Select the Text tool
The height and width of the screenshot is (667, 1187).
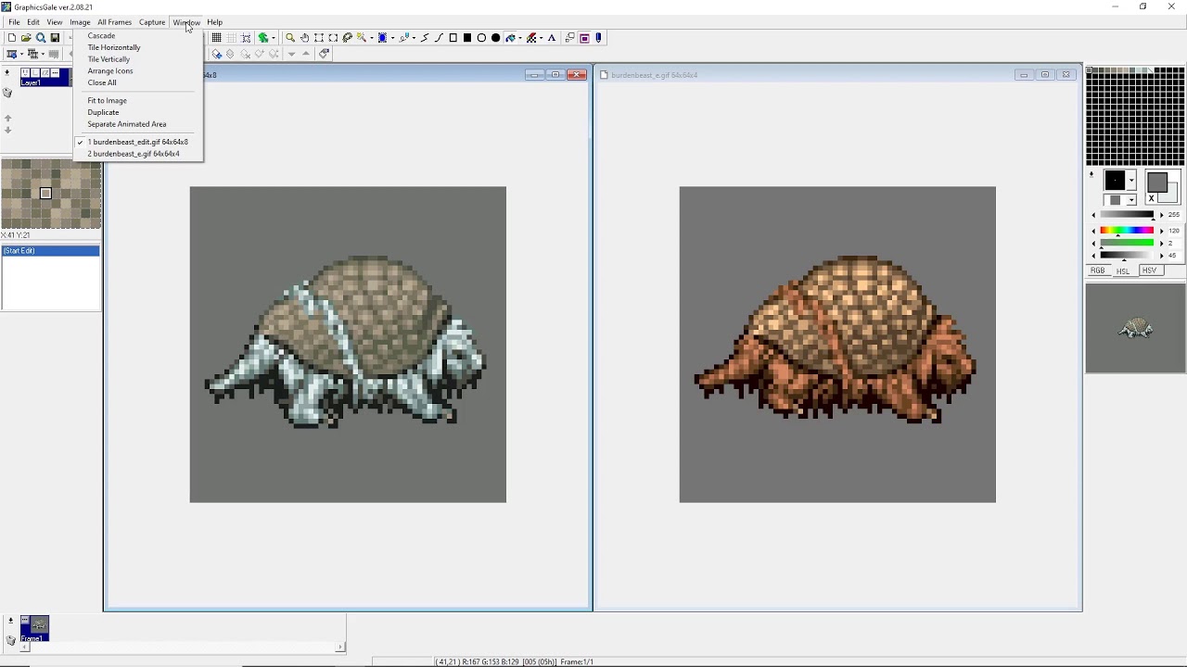pos(552,38)
